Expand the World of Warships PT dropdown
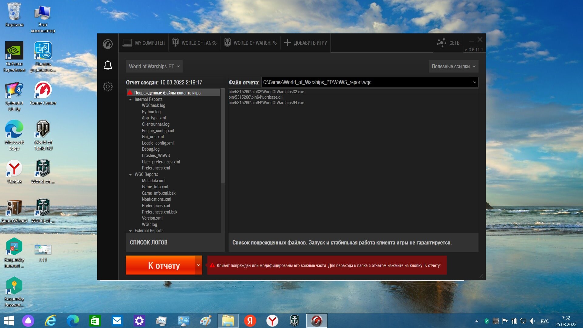 click(x=154, y=67)
